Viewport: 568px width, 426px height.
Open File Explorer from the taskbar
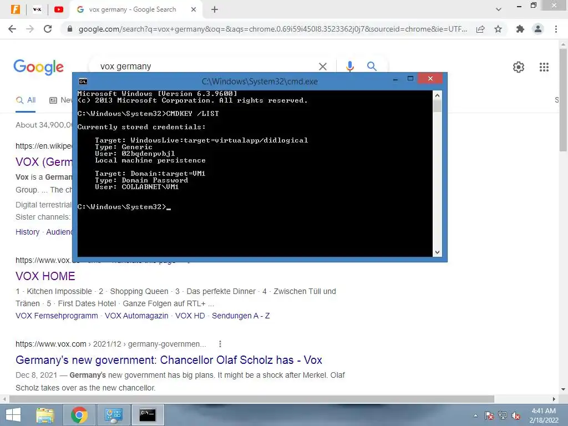(x=45, y=415)
